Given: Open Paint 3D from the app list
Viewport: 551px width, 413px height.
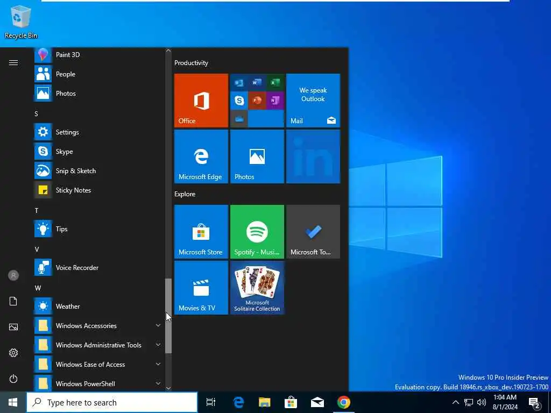Looking at the screenshot, I should 98,55.
